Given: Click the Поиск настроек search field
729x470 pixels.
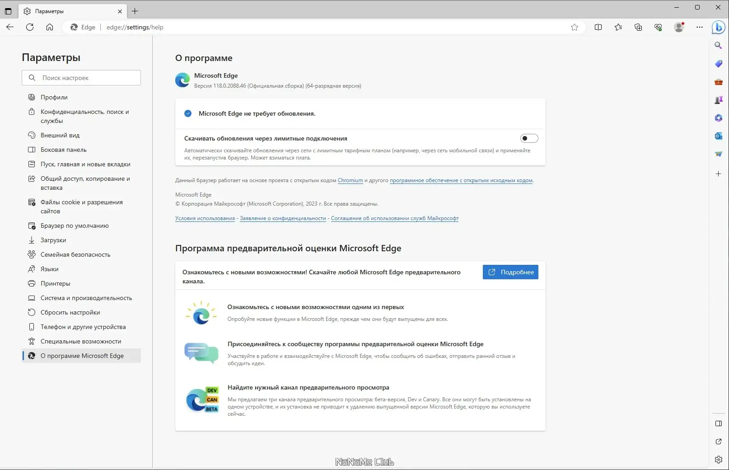Looking at the screenshot, I should (81, 78).
